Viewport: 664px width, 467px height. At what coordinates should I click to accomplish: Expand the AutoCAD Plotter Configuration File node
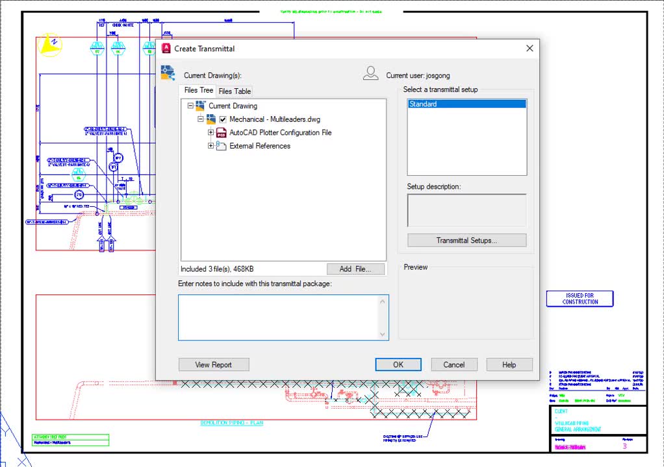point(211,132)
